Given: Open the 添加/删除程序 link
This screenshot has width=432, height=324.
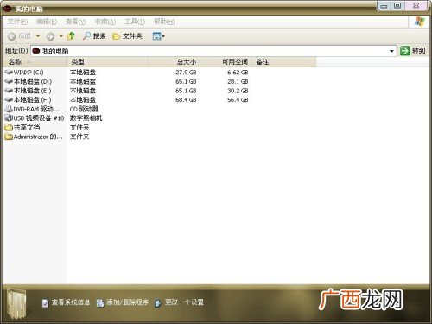Looking at the screenshot, I should pyautogui.click(x=128, y=302).
